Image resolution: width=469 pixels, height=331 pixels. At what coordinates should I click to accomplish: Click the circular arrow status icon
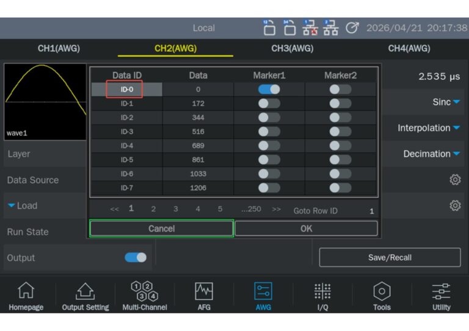[352, 28]
